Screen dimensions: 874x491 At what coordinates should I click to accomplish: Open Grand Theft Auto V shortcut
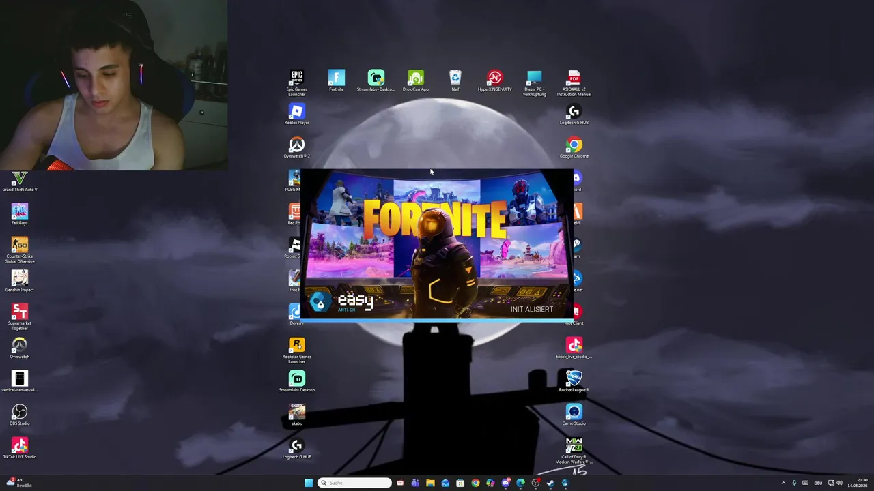[x=19, y=181]
